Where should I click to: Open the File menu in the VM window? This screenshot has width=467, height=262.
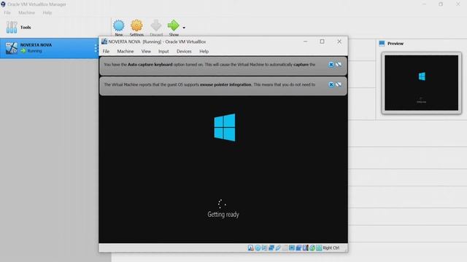tap(106, 51)
